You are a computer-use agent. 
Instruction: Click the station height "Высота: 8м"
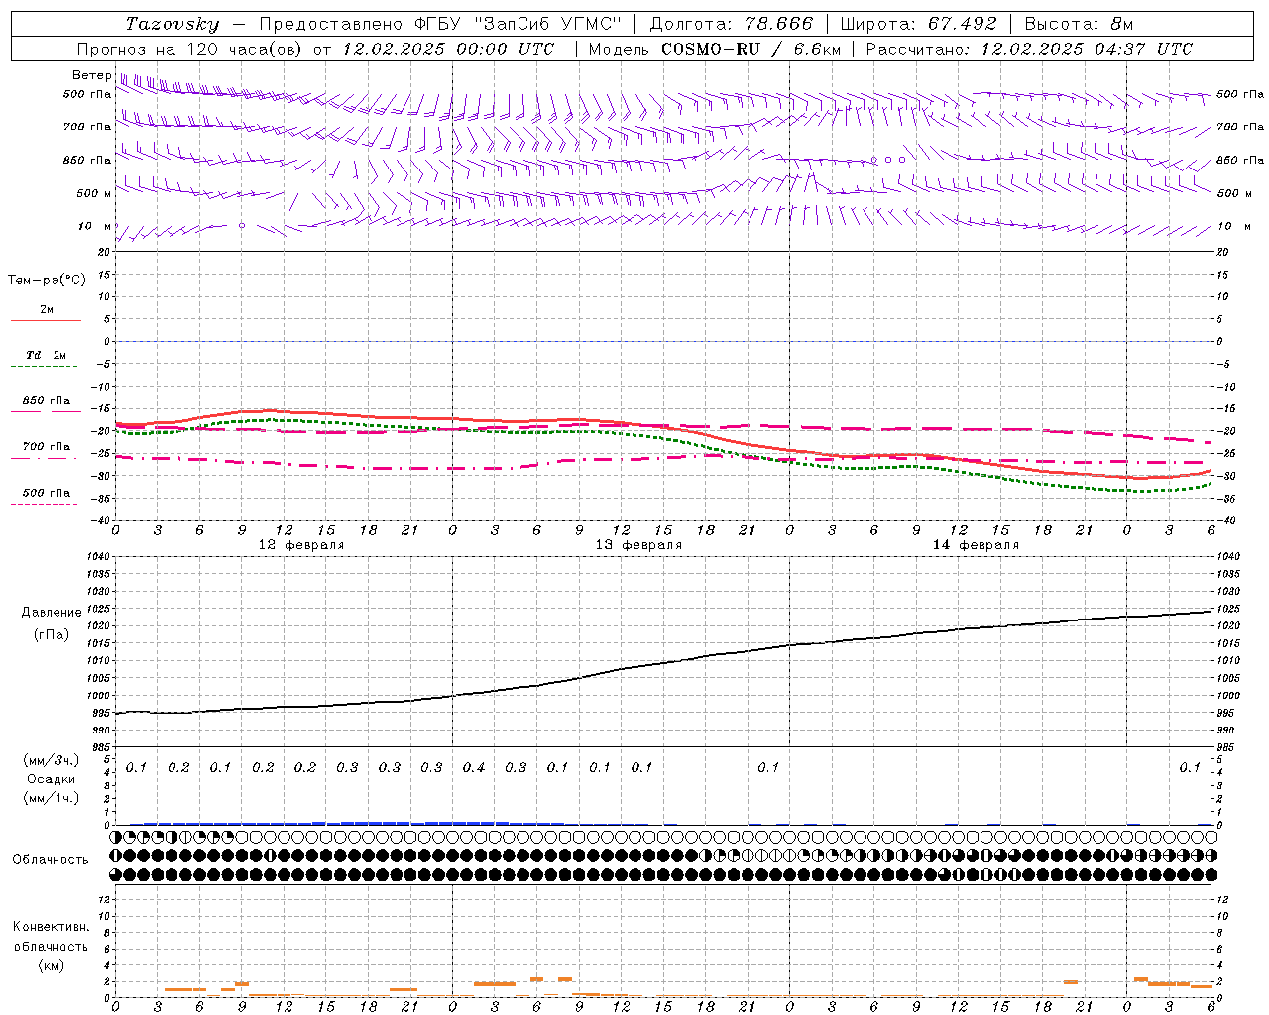(1079, 24)
